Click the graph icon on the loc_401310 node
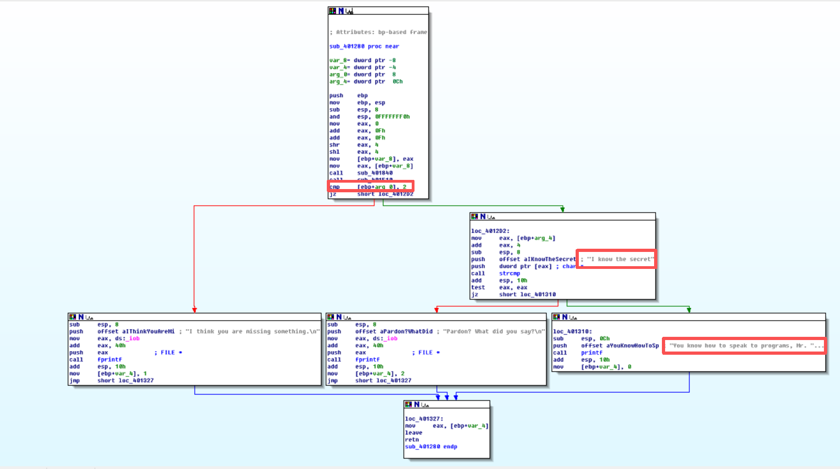This screenshot has height=469, width=840. tap(573, 317)
